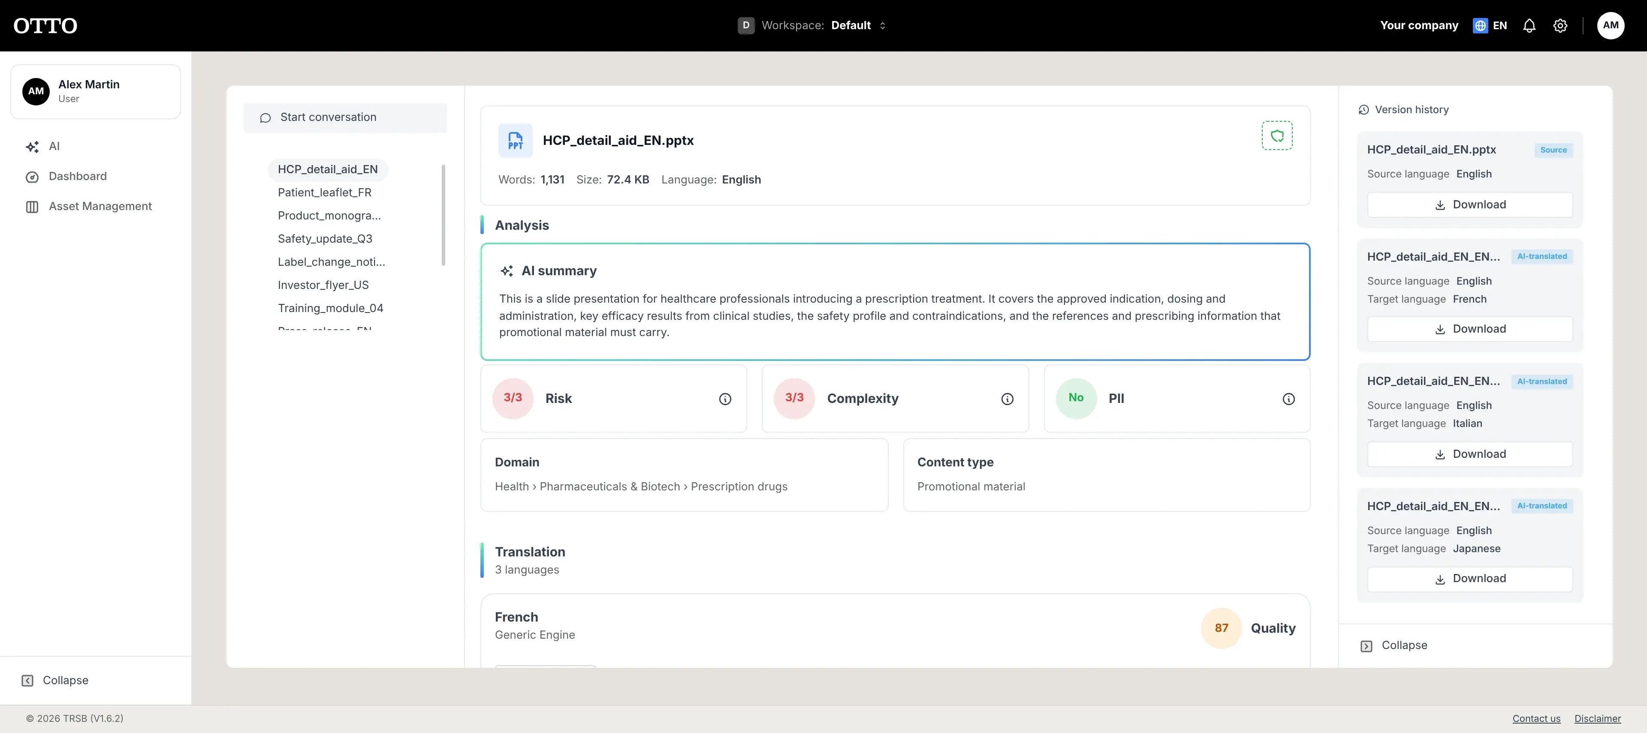Open the Alex Martin user card
Viewport: 1647px width, 733px height.
click(x=95, y=91)
